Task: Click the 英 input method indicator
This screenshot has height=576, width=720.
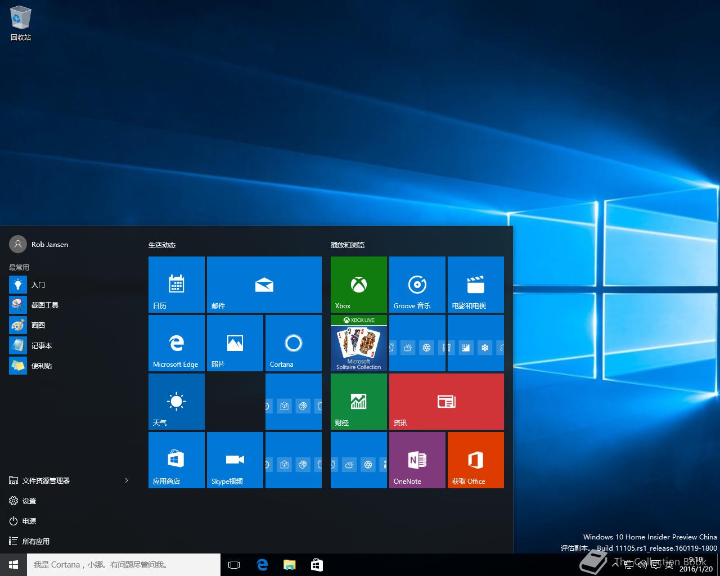Action: (669, 565)
